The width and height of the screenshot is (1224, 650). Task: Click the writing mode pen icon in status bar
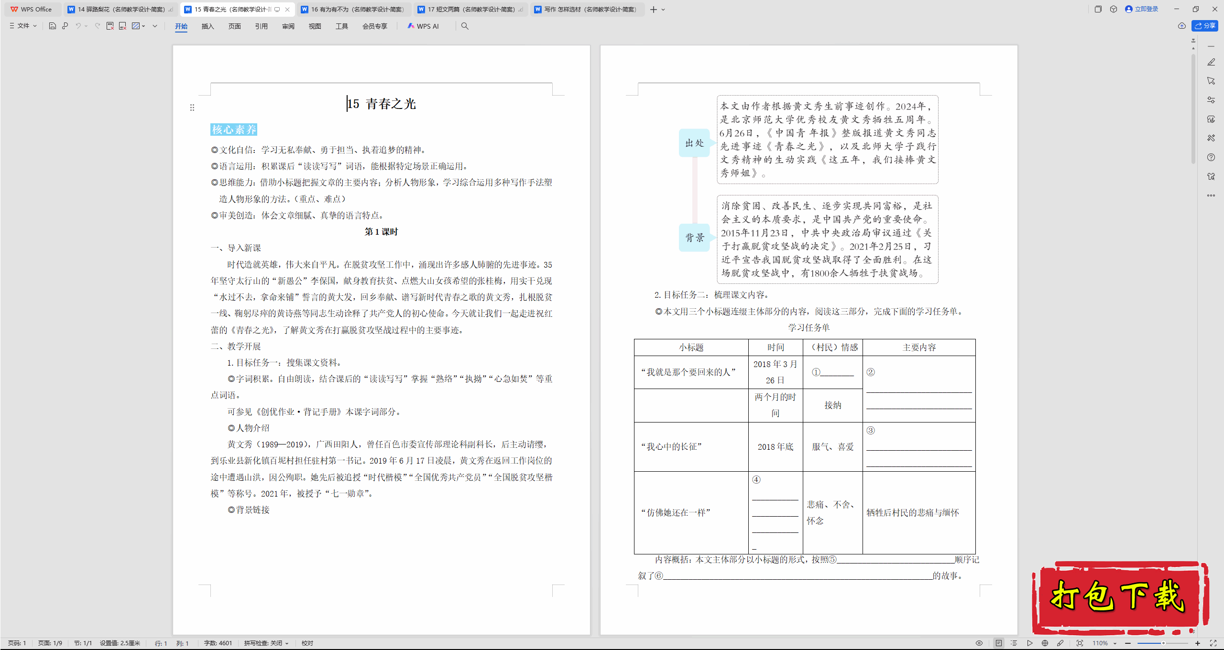pos(1060,643)
